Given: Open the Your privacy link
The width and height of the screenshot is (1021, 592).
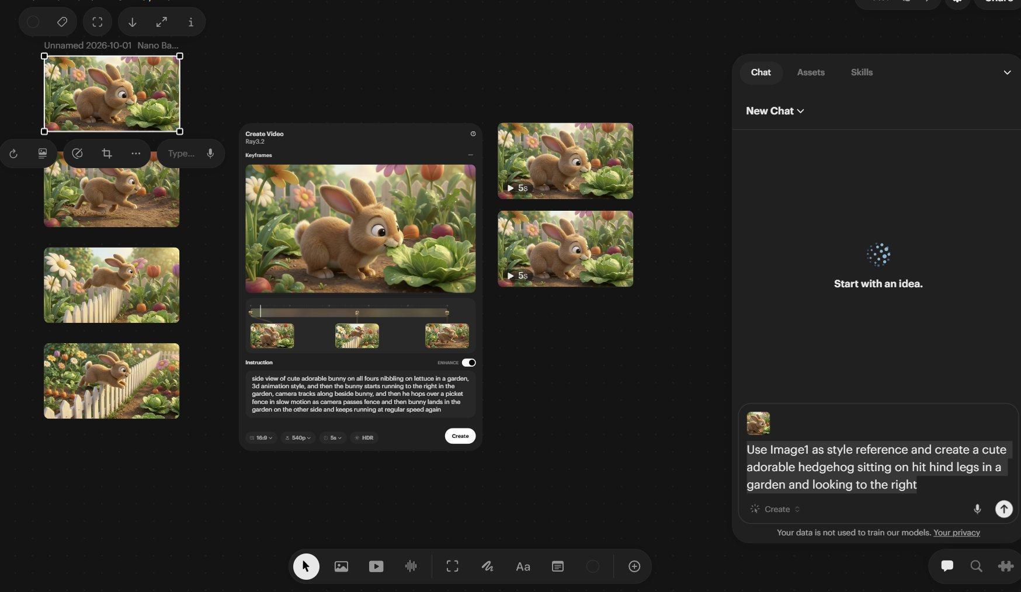Looking at the screenshot, I should (957, 532).
